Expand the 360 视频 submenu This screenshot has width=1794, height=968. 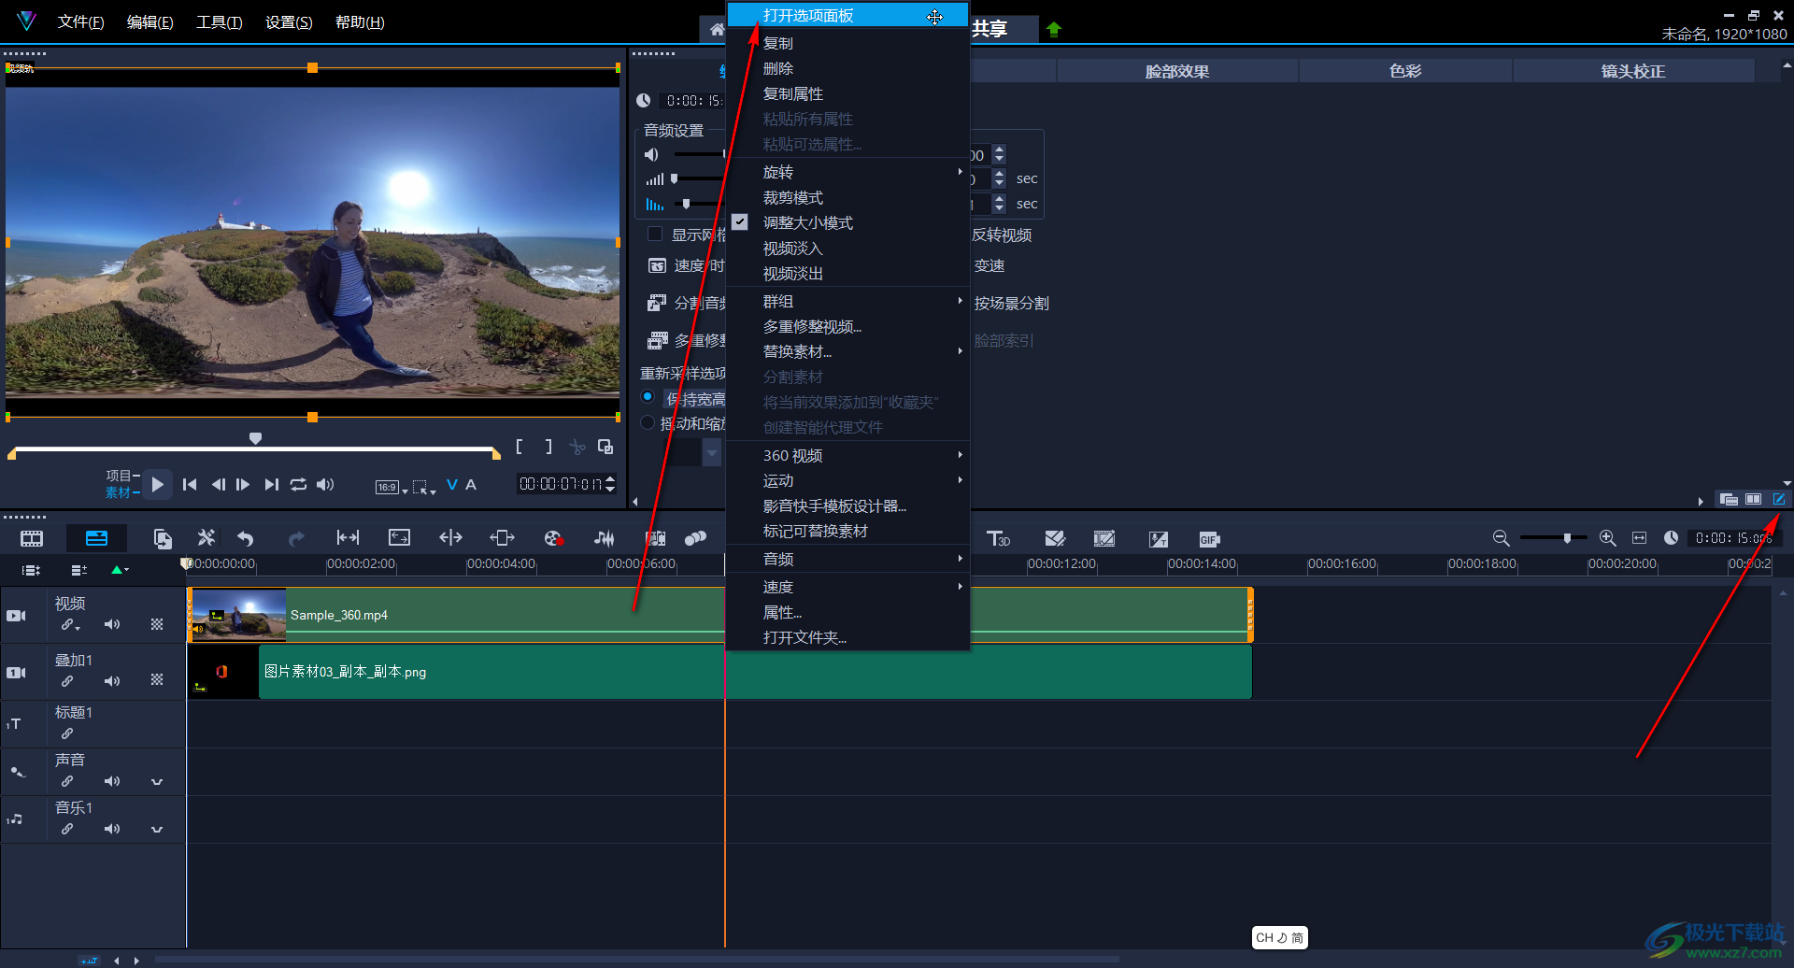click(x=847, y=455)
